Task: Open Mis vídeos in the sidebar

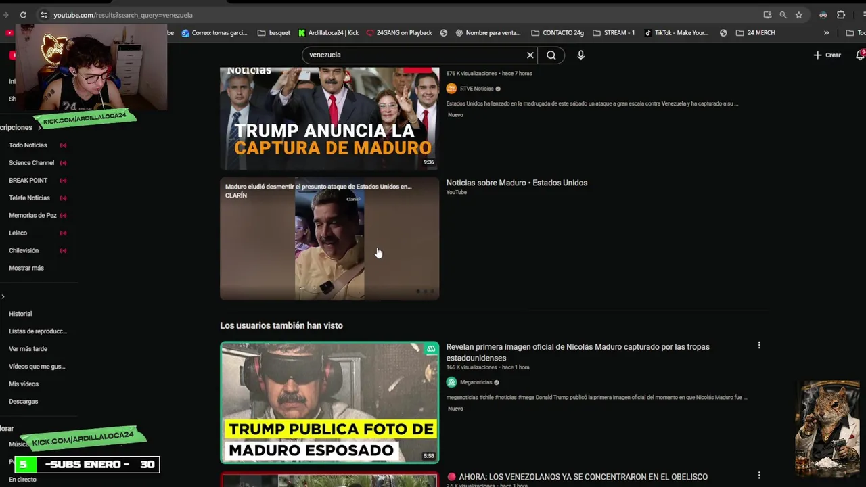Action: tap(24, 384)
